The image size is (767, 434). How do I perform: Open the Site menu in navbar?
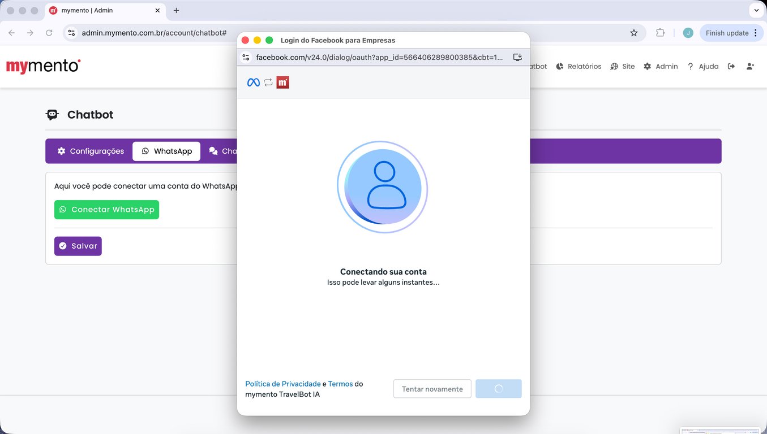point(622,66)
